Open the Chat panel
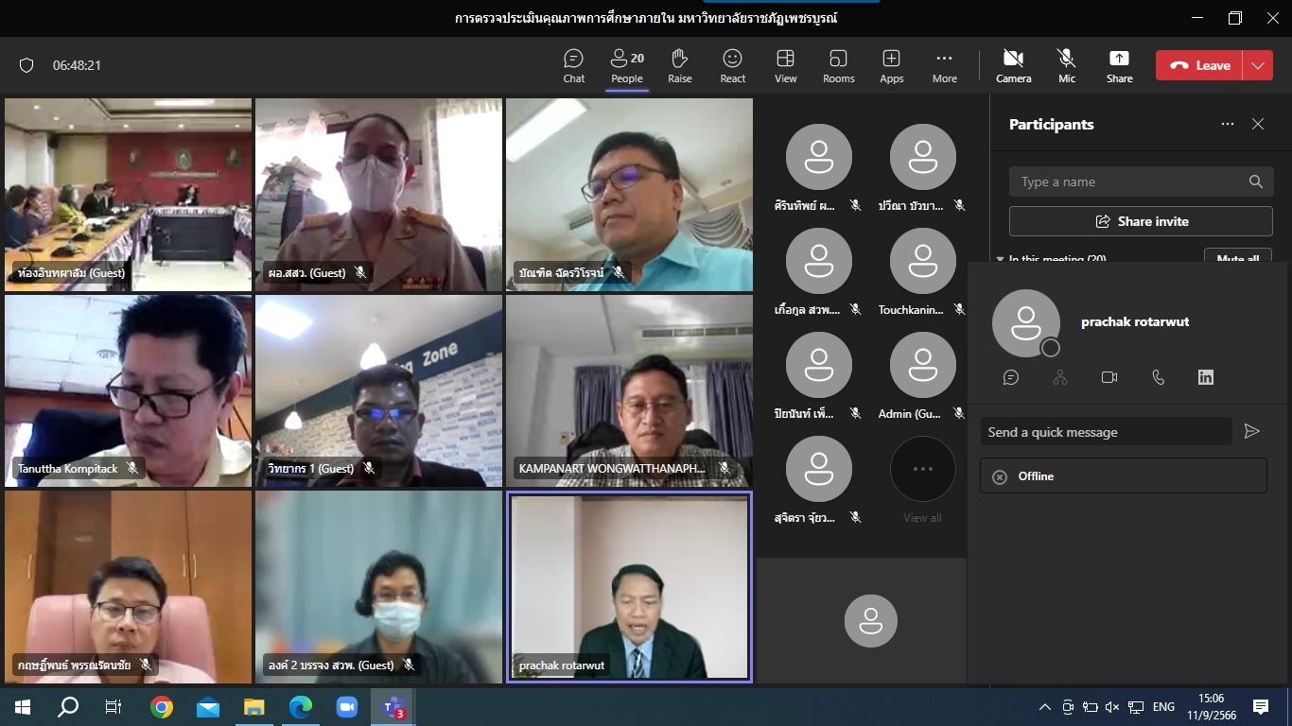The height and width of the screenshot is (726, 1292). coord(574,65)
